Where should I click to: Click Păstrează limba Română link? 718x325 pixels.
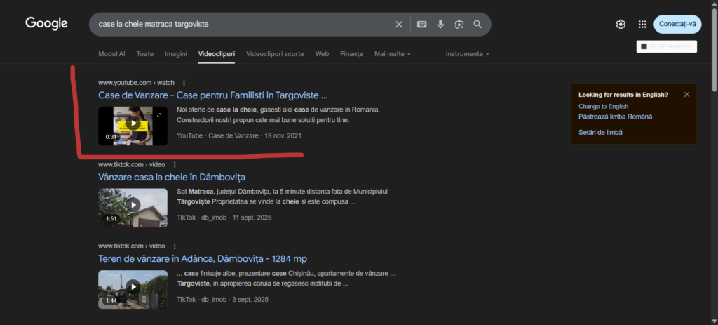coord(616,117)
